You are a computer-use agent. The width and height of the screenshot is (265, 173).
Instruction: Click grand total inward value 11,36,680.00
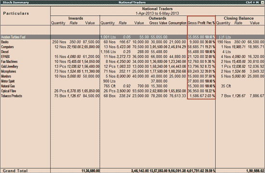point(91,171)
